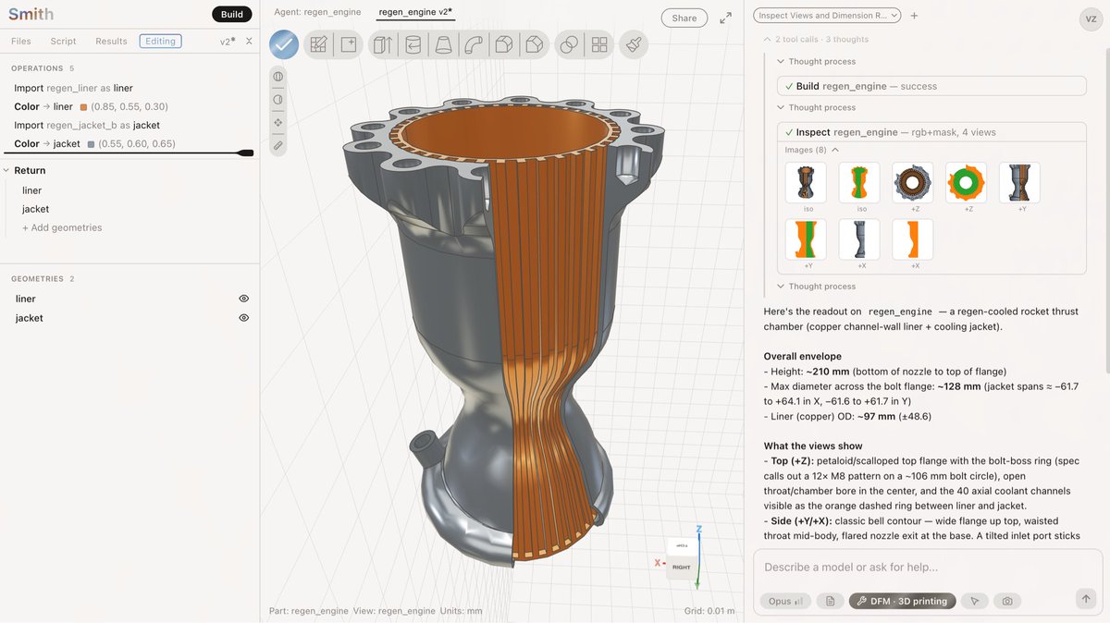This screenshot has height=623, width=1110.
Task: Select the paint brush color tool
Action: pyautogui.click(x=634, y=44)
